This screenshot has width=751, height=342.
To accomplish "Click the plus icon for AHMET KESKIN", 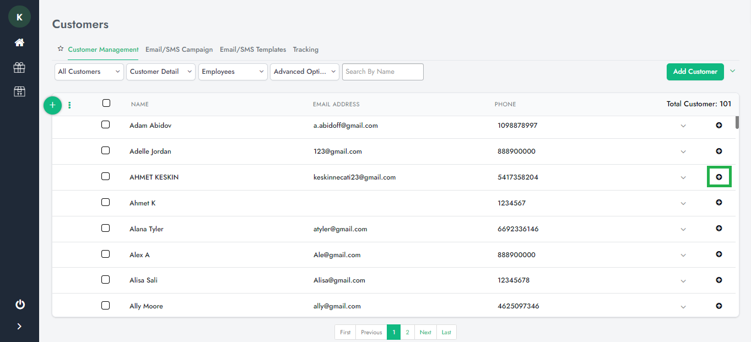I will click(718, 177).
